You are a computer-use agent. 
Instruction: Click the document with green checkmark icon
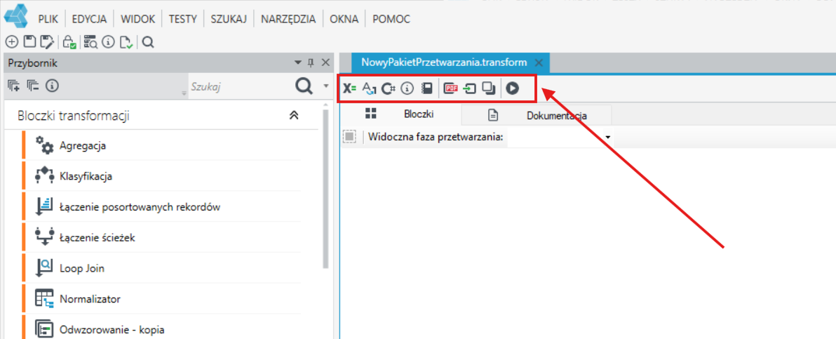(x=126, y=42)
